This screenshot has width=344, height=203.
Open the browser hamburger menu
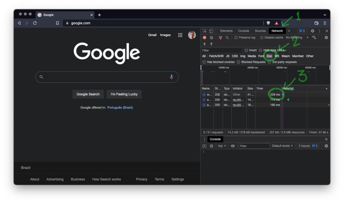[325, 23]
